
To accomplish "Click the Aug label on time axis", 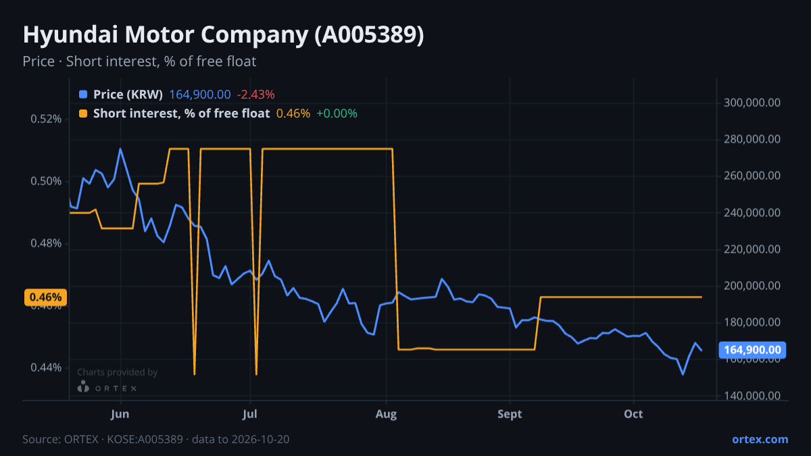I will (x=386, y=414).
